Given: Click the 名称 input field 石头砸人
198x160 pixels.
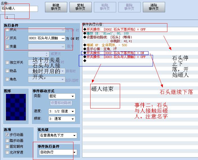Looking at the screenshot, I should (x=19, y=9).
